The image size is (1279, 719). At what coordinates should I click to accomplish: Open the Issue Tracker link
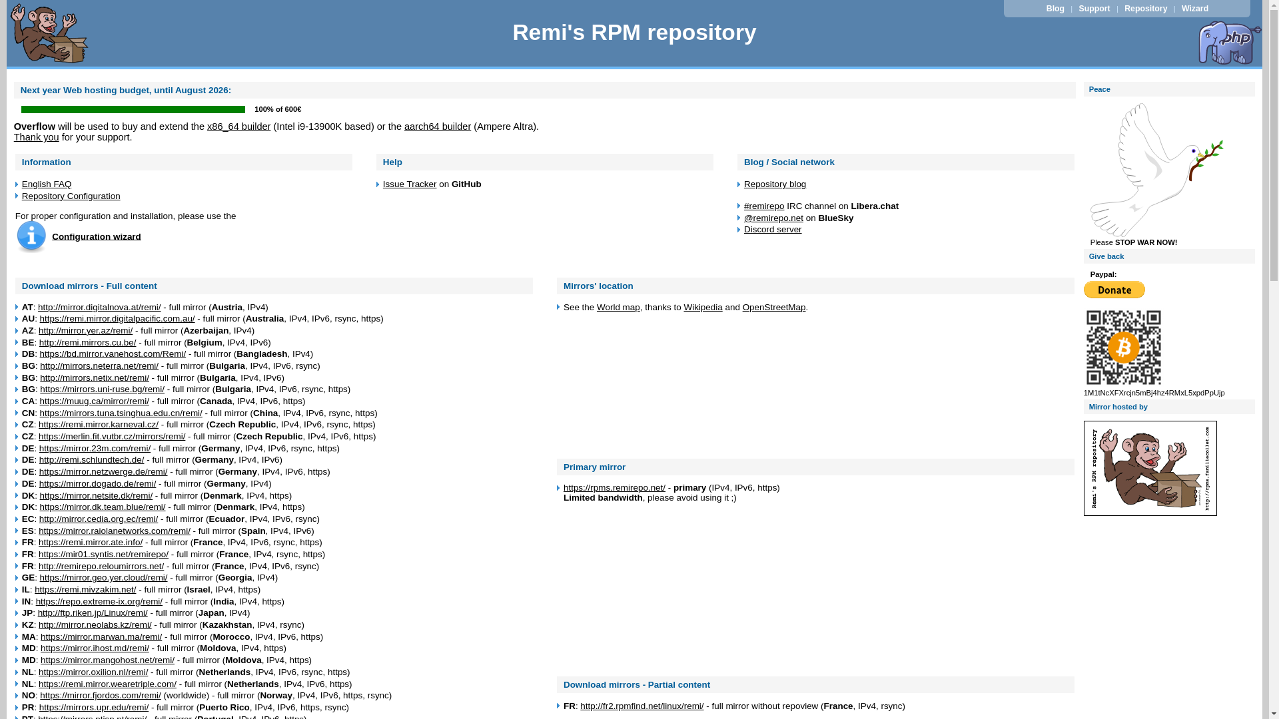point(410,184)
